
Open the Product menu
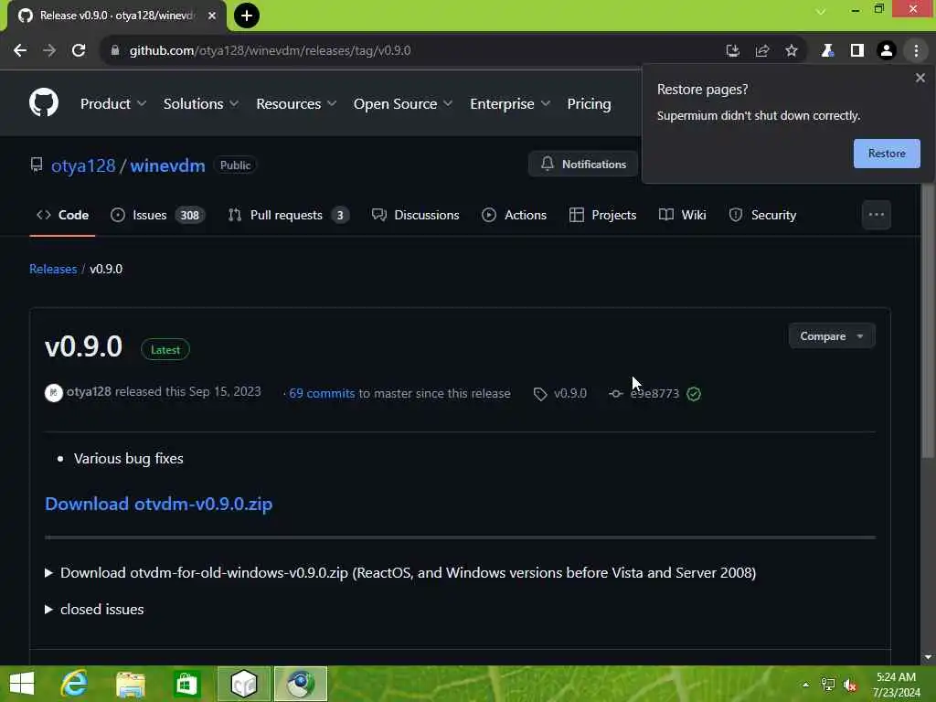click(112, 104)
